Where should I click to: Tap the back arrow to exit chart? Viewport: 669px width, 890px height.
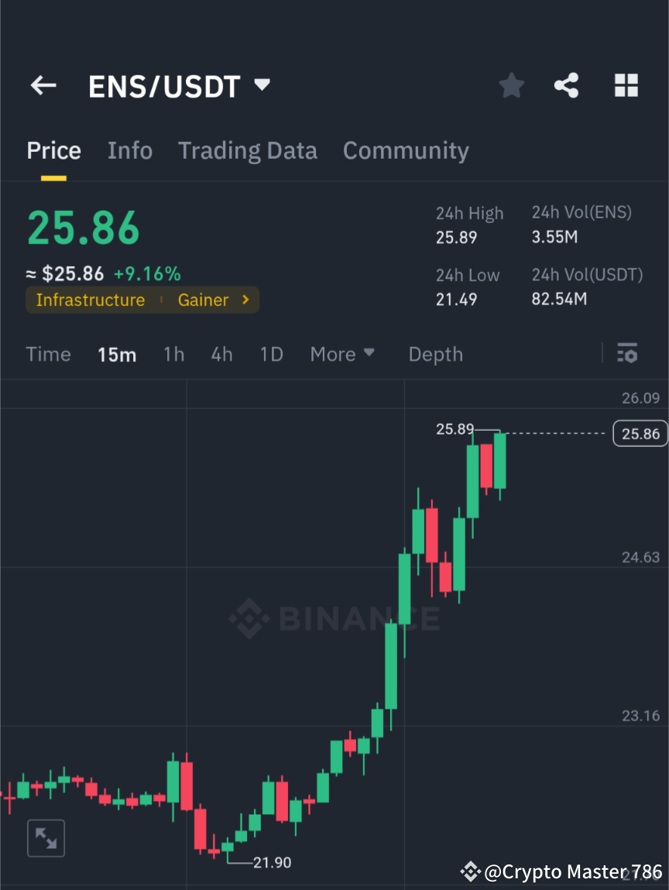tap(43, 85)
